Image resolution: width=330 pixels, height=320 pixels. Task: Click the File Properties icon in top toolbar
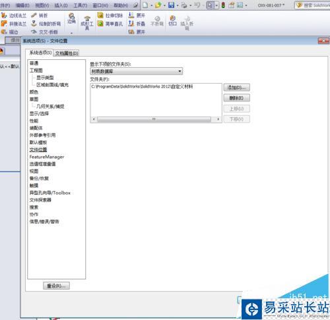(x=232, y=5)
